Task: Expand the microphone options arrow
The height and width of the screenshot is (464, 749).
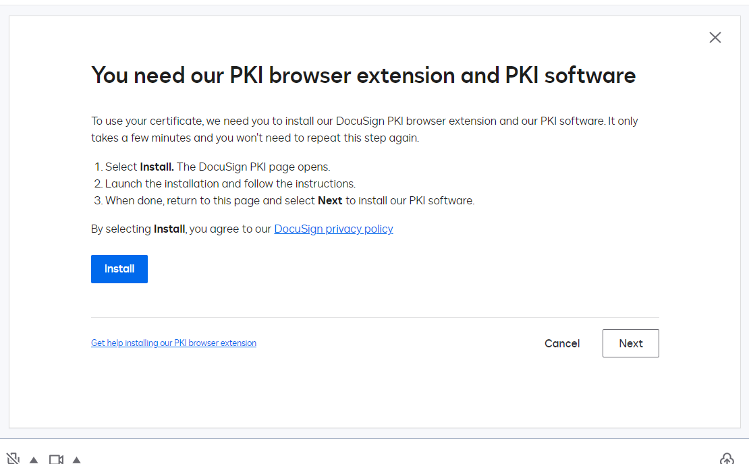Action: tap(34, 460)
